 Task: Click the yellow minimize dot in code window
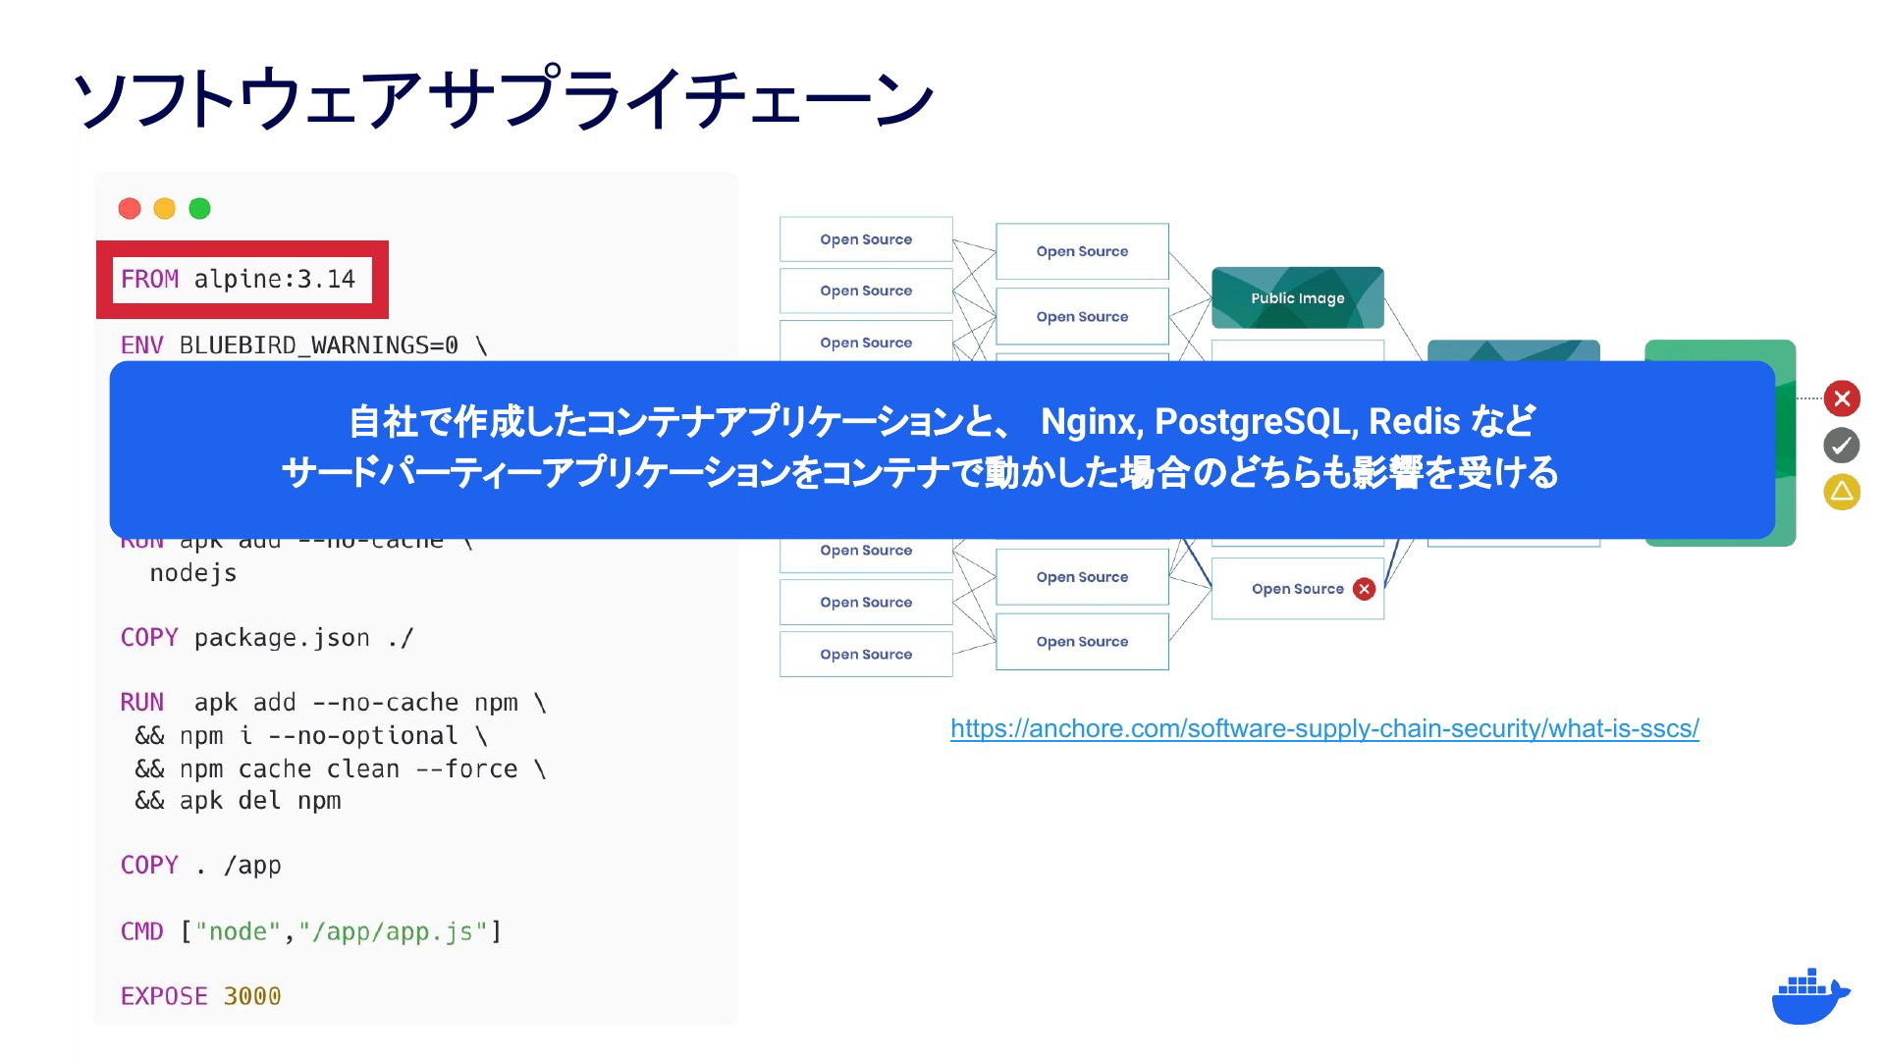165,208
